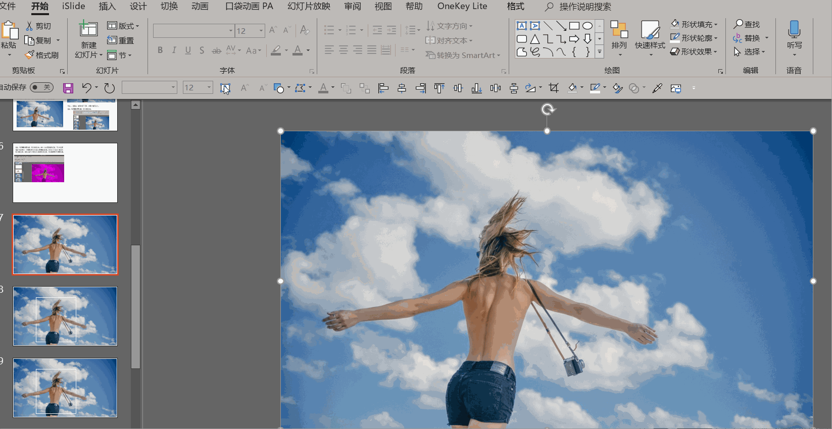Viewport: 832px width, 429px height.
Task: Select the Crop tool in quick toolbar
Action: click(554, 88)
